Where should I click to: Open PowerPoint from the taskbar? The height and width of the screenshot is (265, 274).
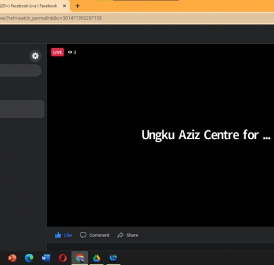click(x=12, y=258)
